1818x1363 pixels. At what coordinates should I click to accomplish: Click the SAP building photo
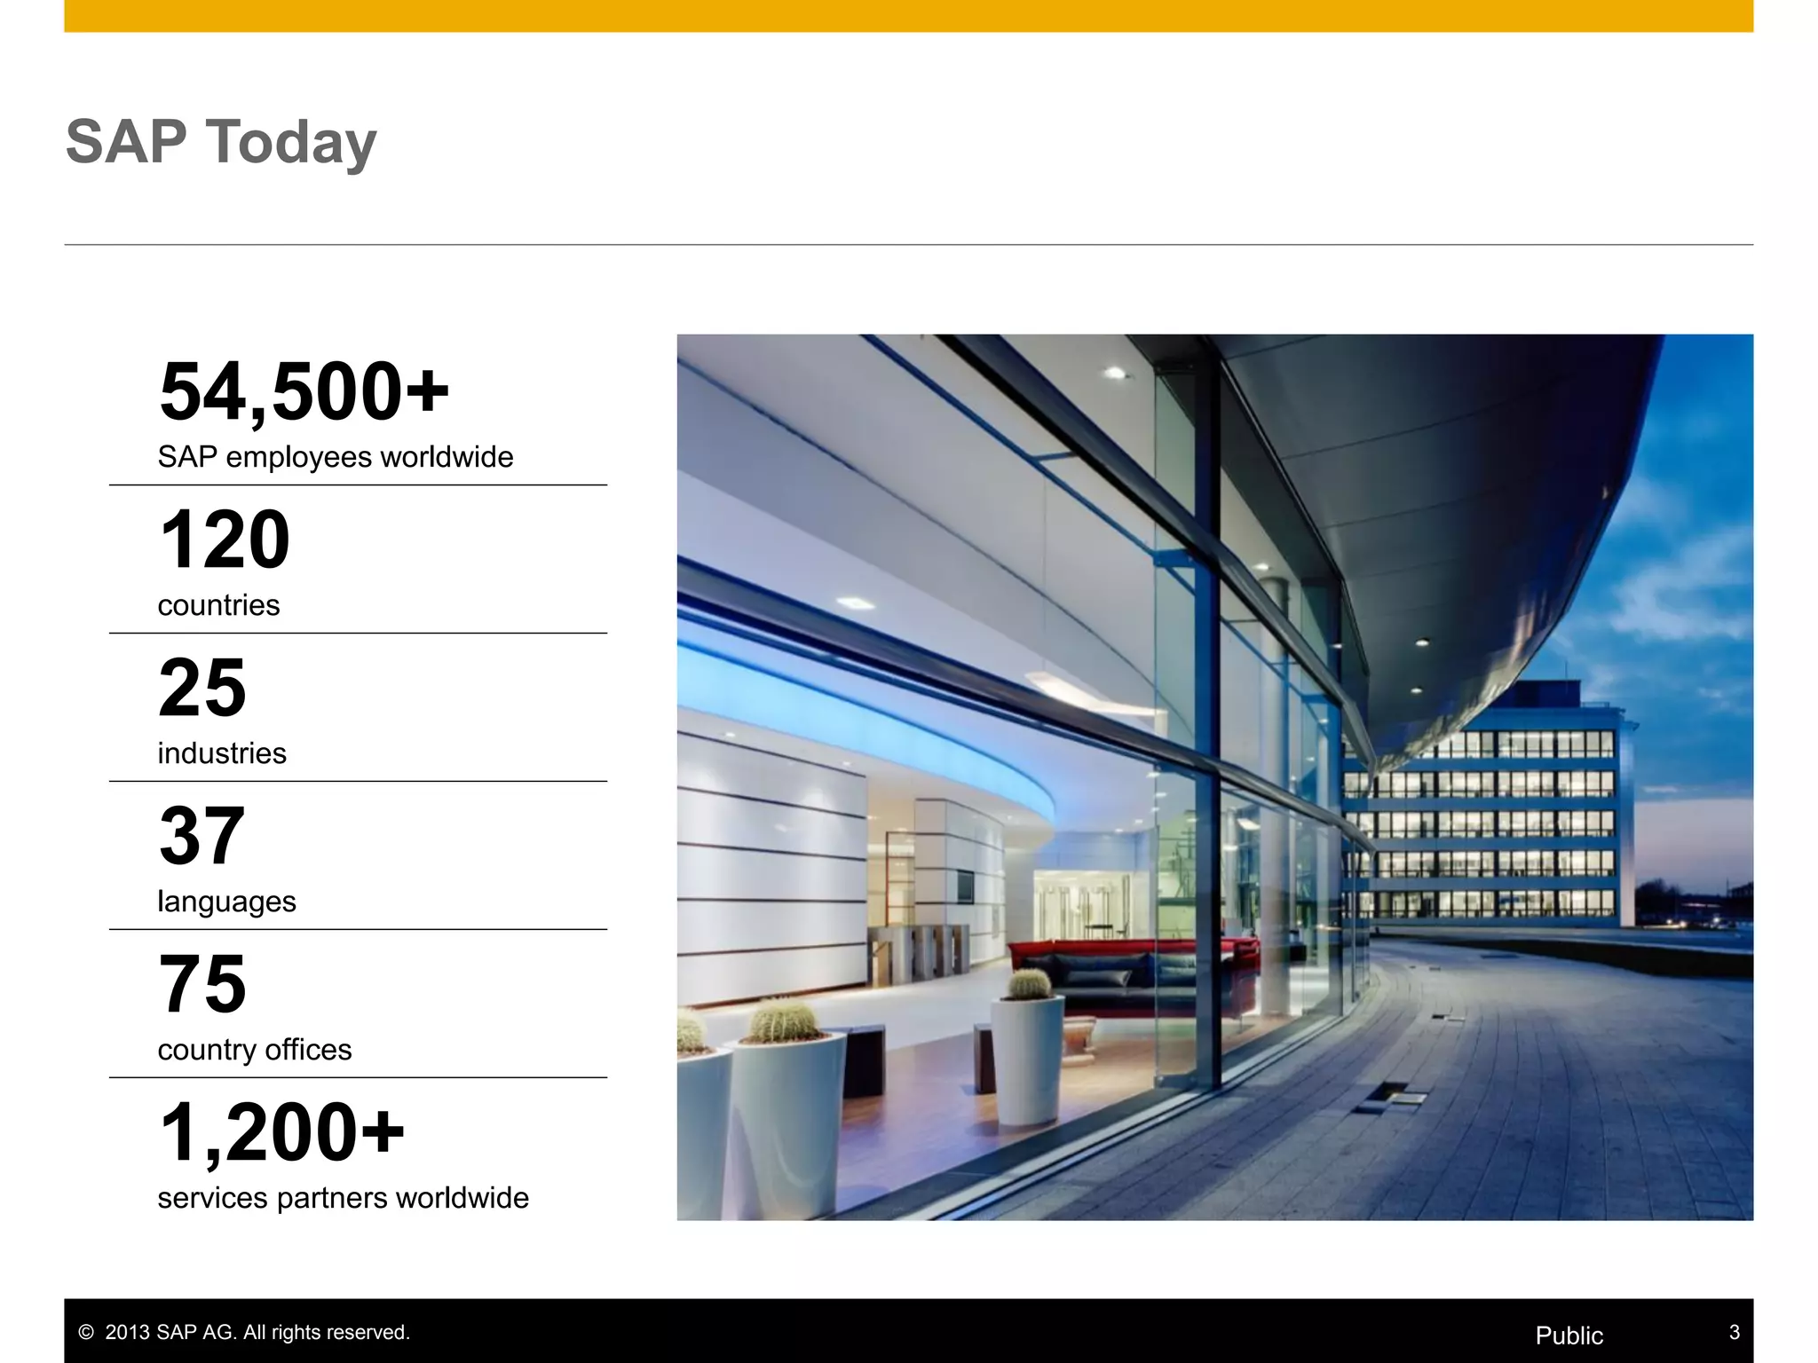tap(1214, 777)
